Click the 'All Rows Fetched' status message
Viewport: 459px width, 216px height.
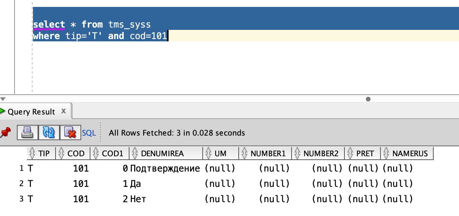pyautogui.click(x=177, y=133)
